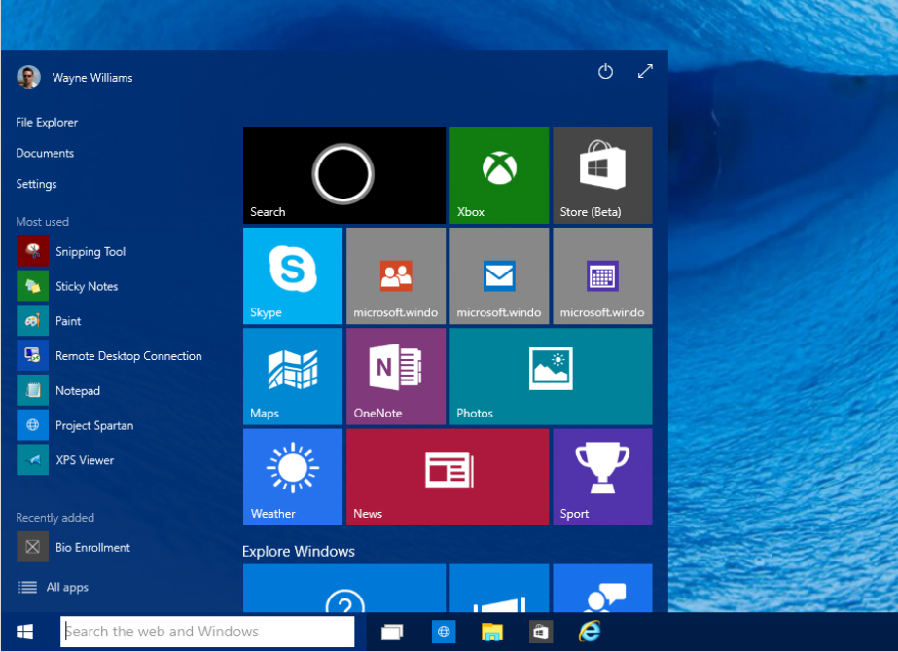
Task: Open the Wayne Williams user account menu
Action: 75,77
